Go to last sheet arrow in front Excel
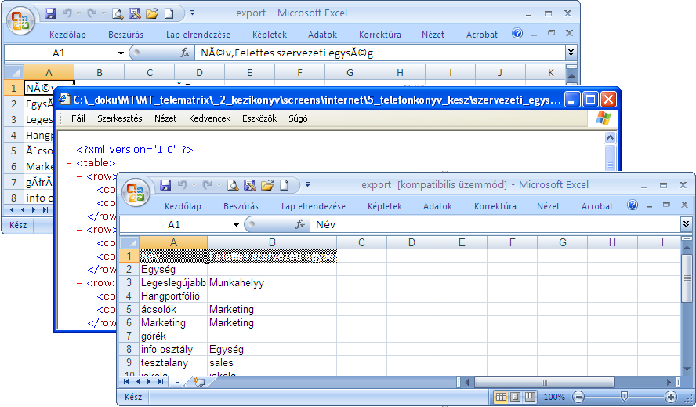This screenshot has height=407, width=696. coord(161,382)
